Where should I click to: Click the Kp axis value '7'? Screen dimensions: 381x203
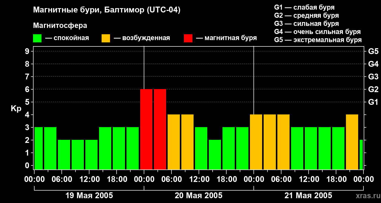[x=28, y=77]
